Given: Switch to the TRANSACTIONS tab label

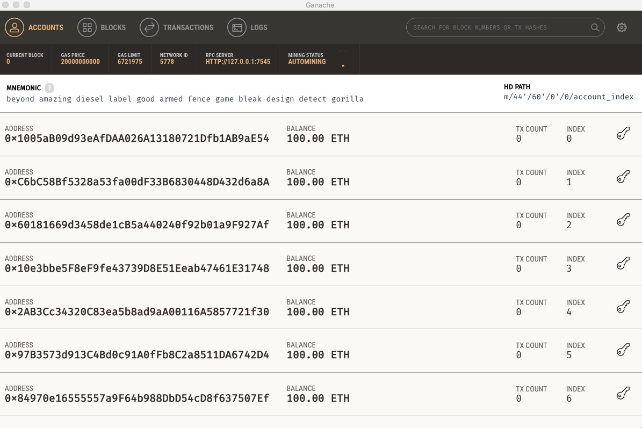Looking at the screenshot, I should click(x=188, y=27).
